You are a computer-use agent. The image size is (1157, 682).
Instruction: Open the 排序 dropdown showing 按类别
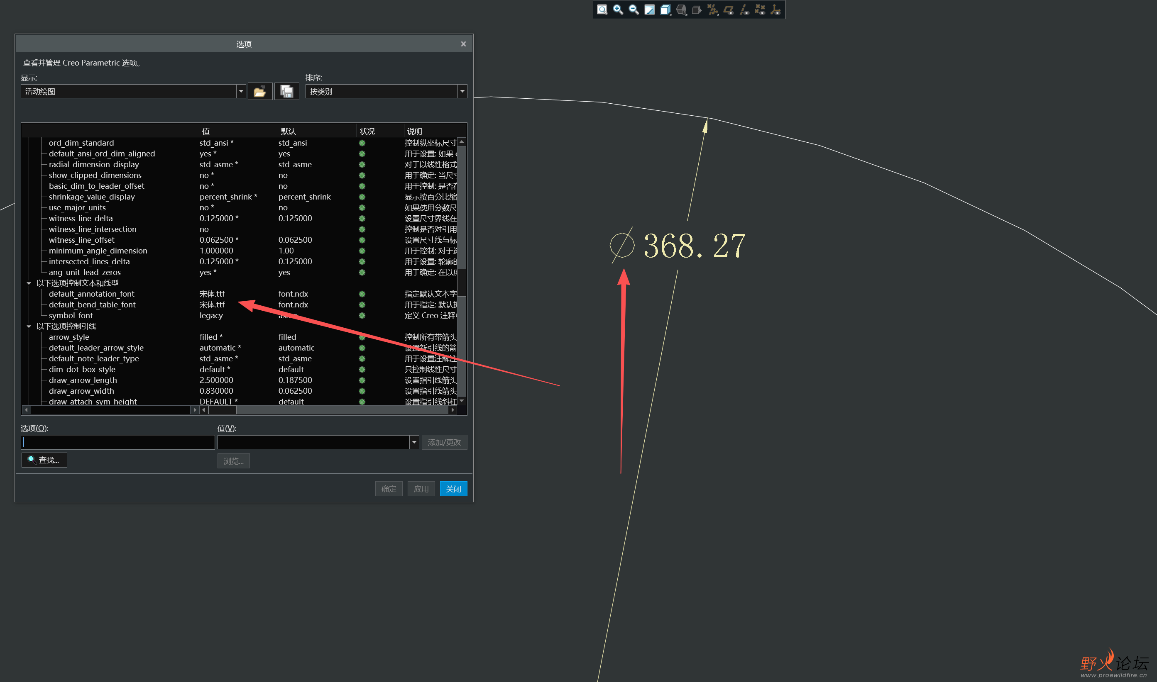[462, 91]
